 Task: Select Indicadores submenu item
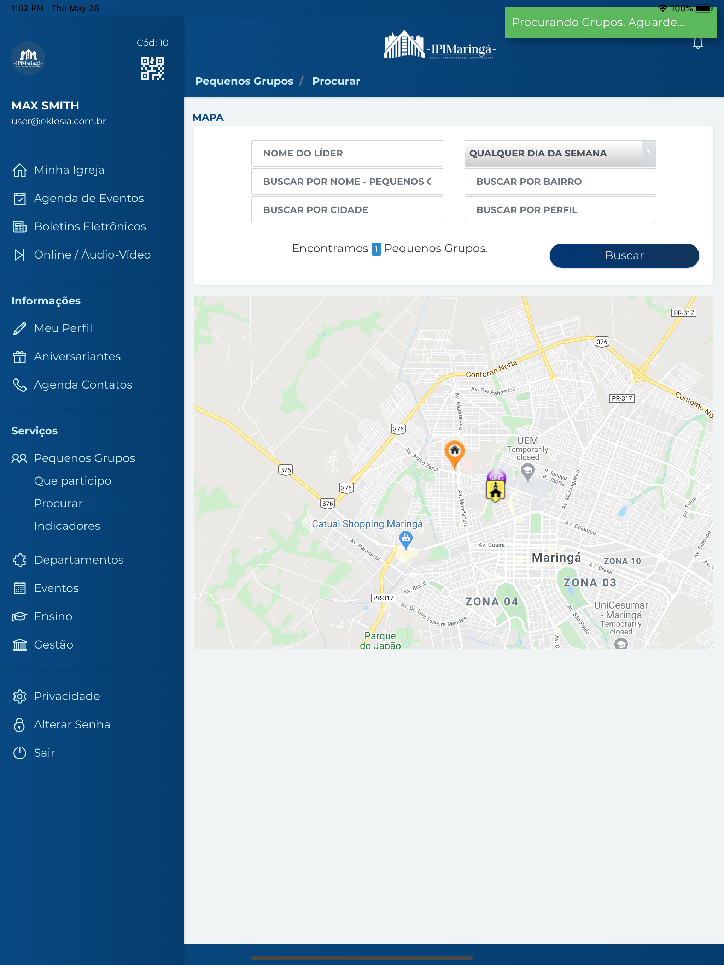[x=67, y=526]
